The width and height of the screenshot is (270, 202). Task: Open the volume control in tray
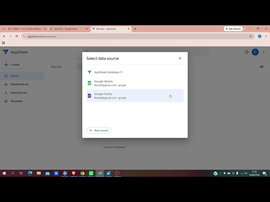246,173
